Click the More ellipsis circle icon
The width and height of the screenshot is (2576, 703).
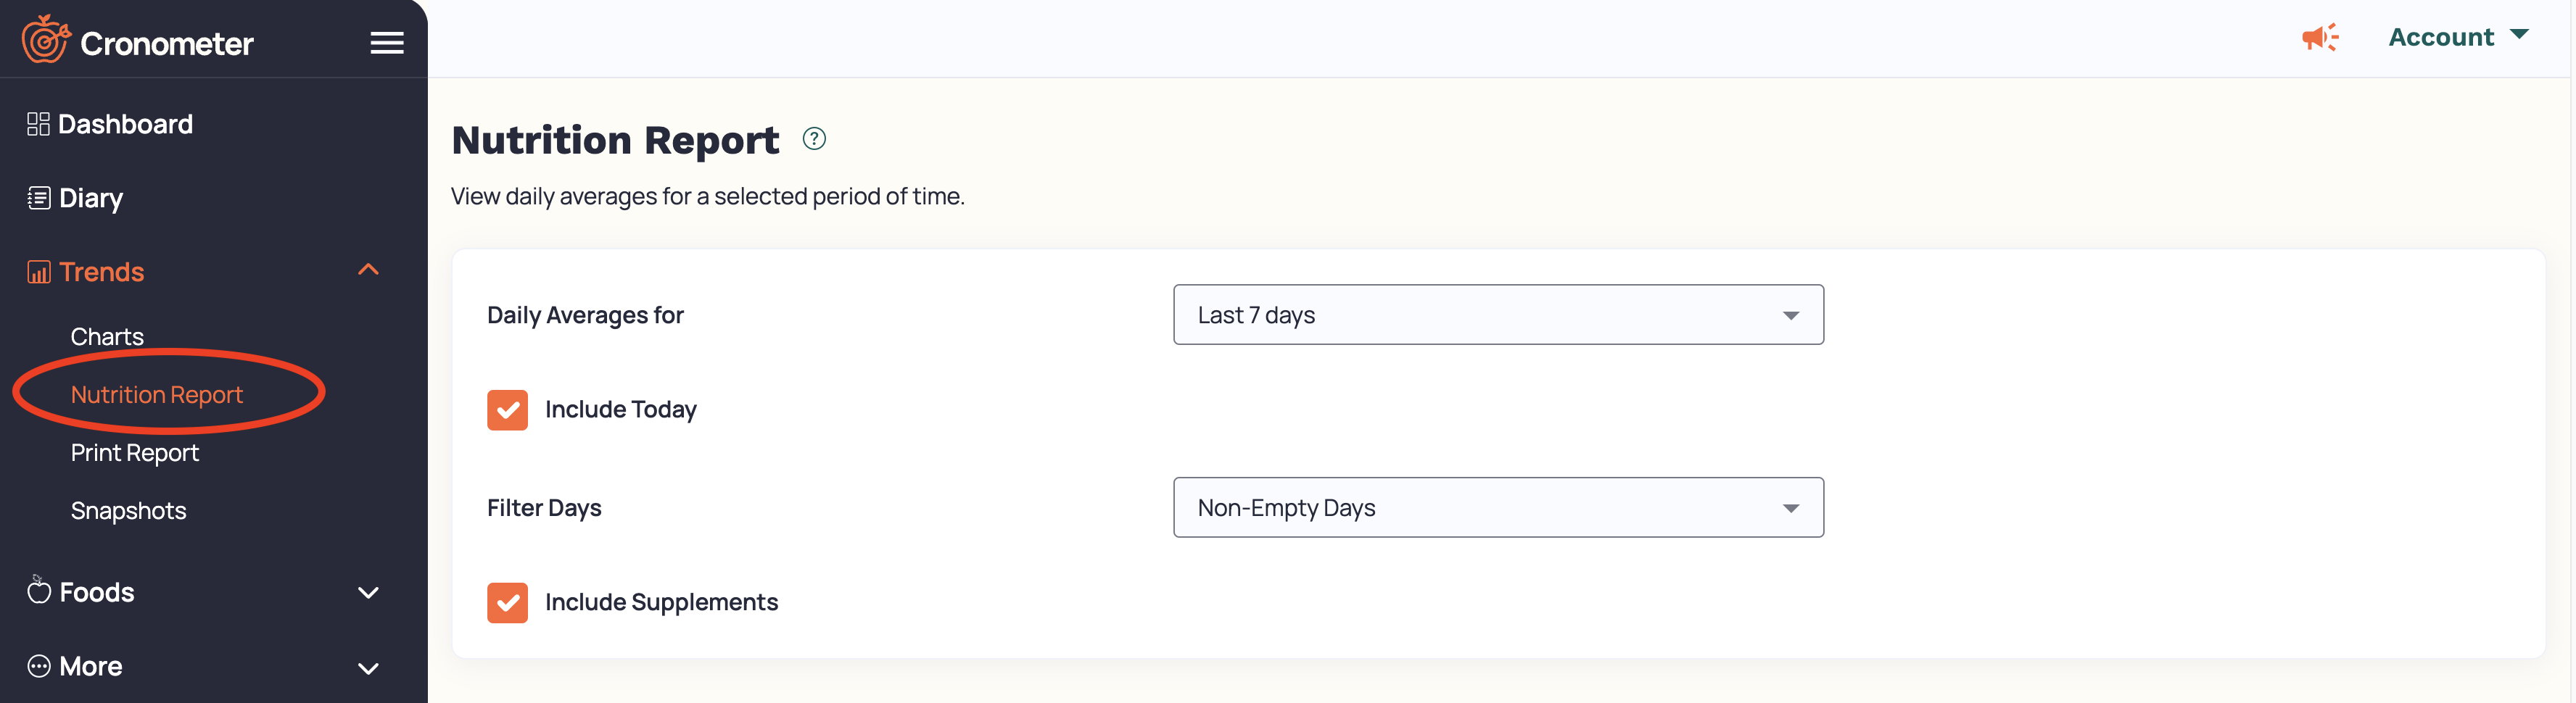click(38, 666)
